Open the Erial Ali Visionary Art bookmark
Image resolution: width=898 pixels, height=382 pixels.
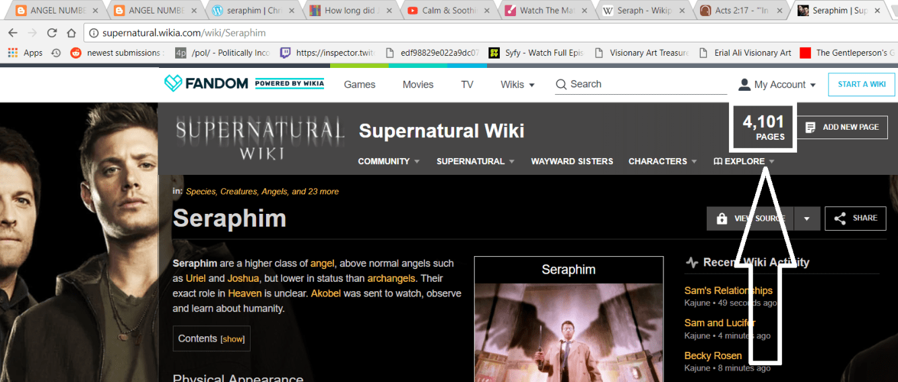pos(745,52)
